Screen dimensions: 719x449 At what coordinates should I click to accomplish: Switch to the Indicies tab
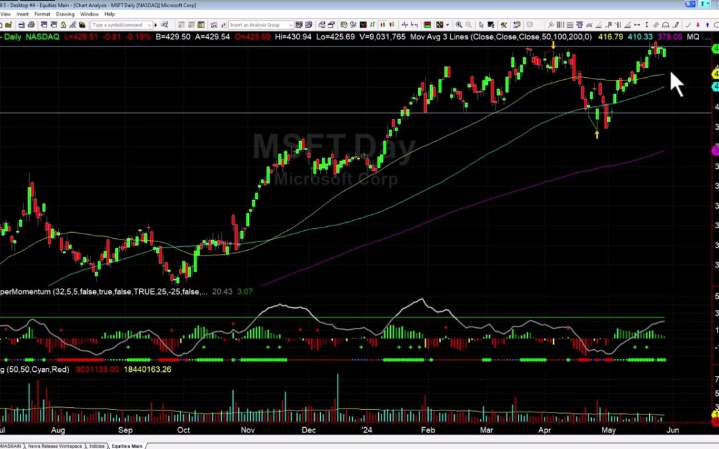96,444
